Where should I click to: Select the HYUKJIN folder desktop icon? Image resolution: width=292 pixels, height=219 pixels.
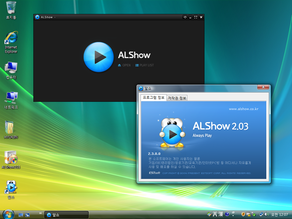pos(11,130)
